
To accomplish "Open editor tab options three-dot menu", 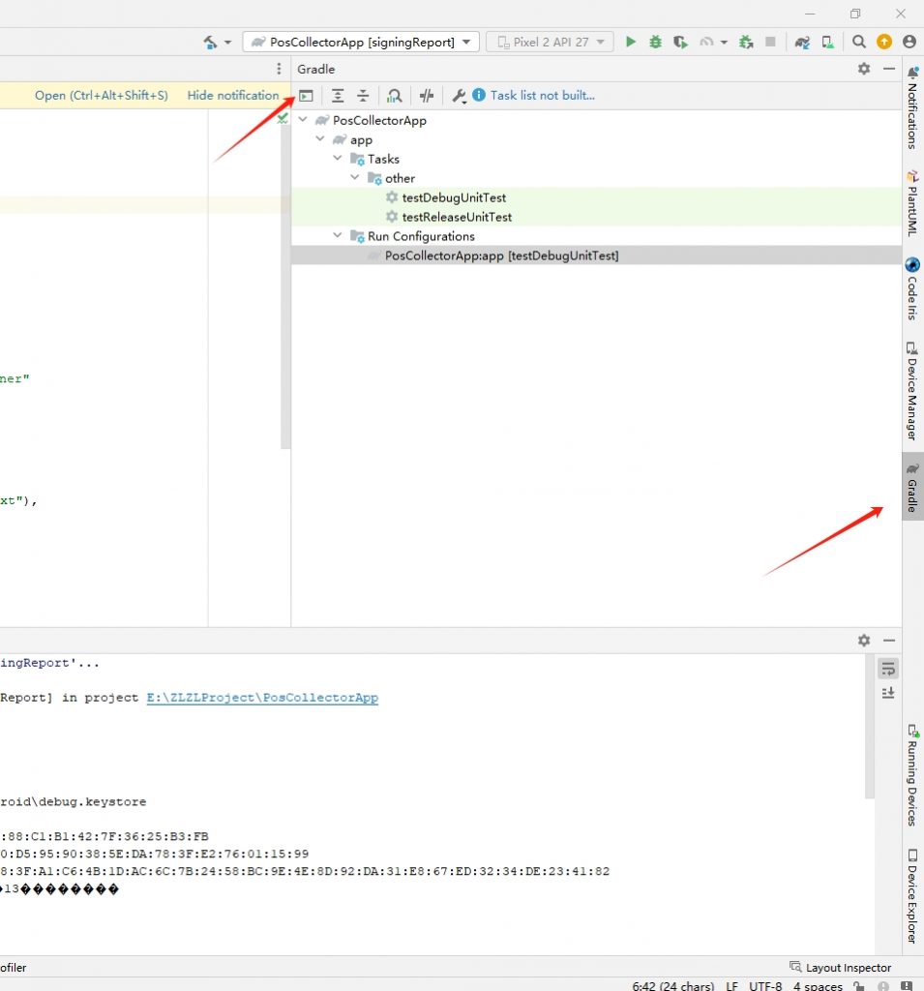I will tap(279, 69).
